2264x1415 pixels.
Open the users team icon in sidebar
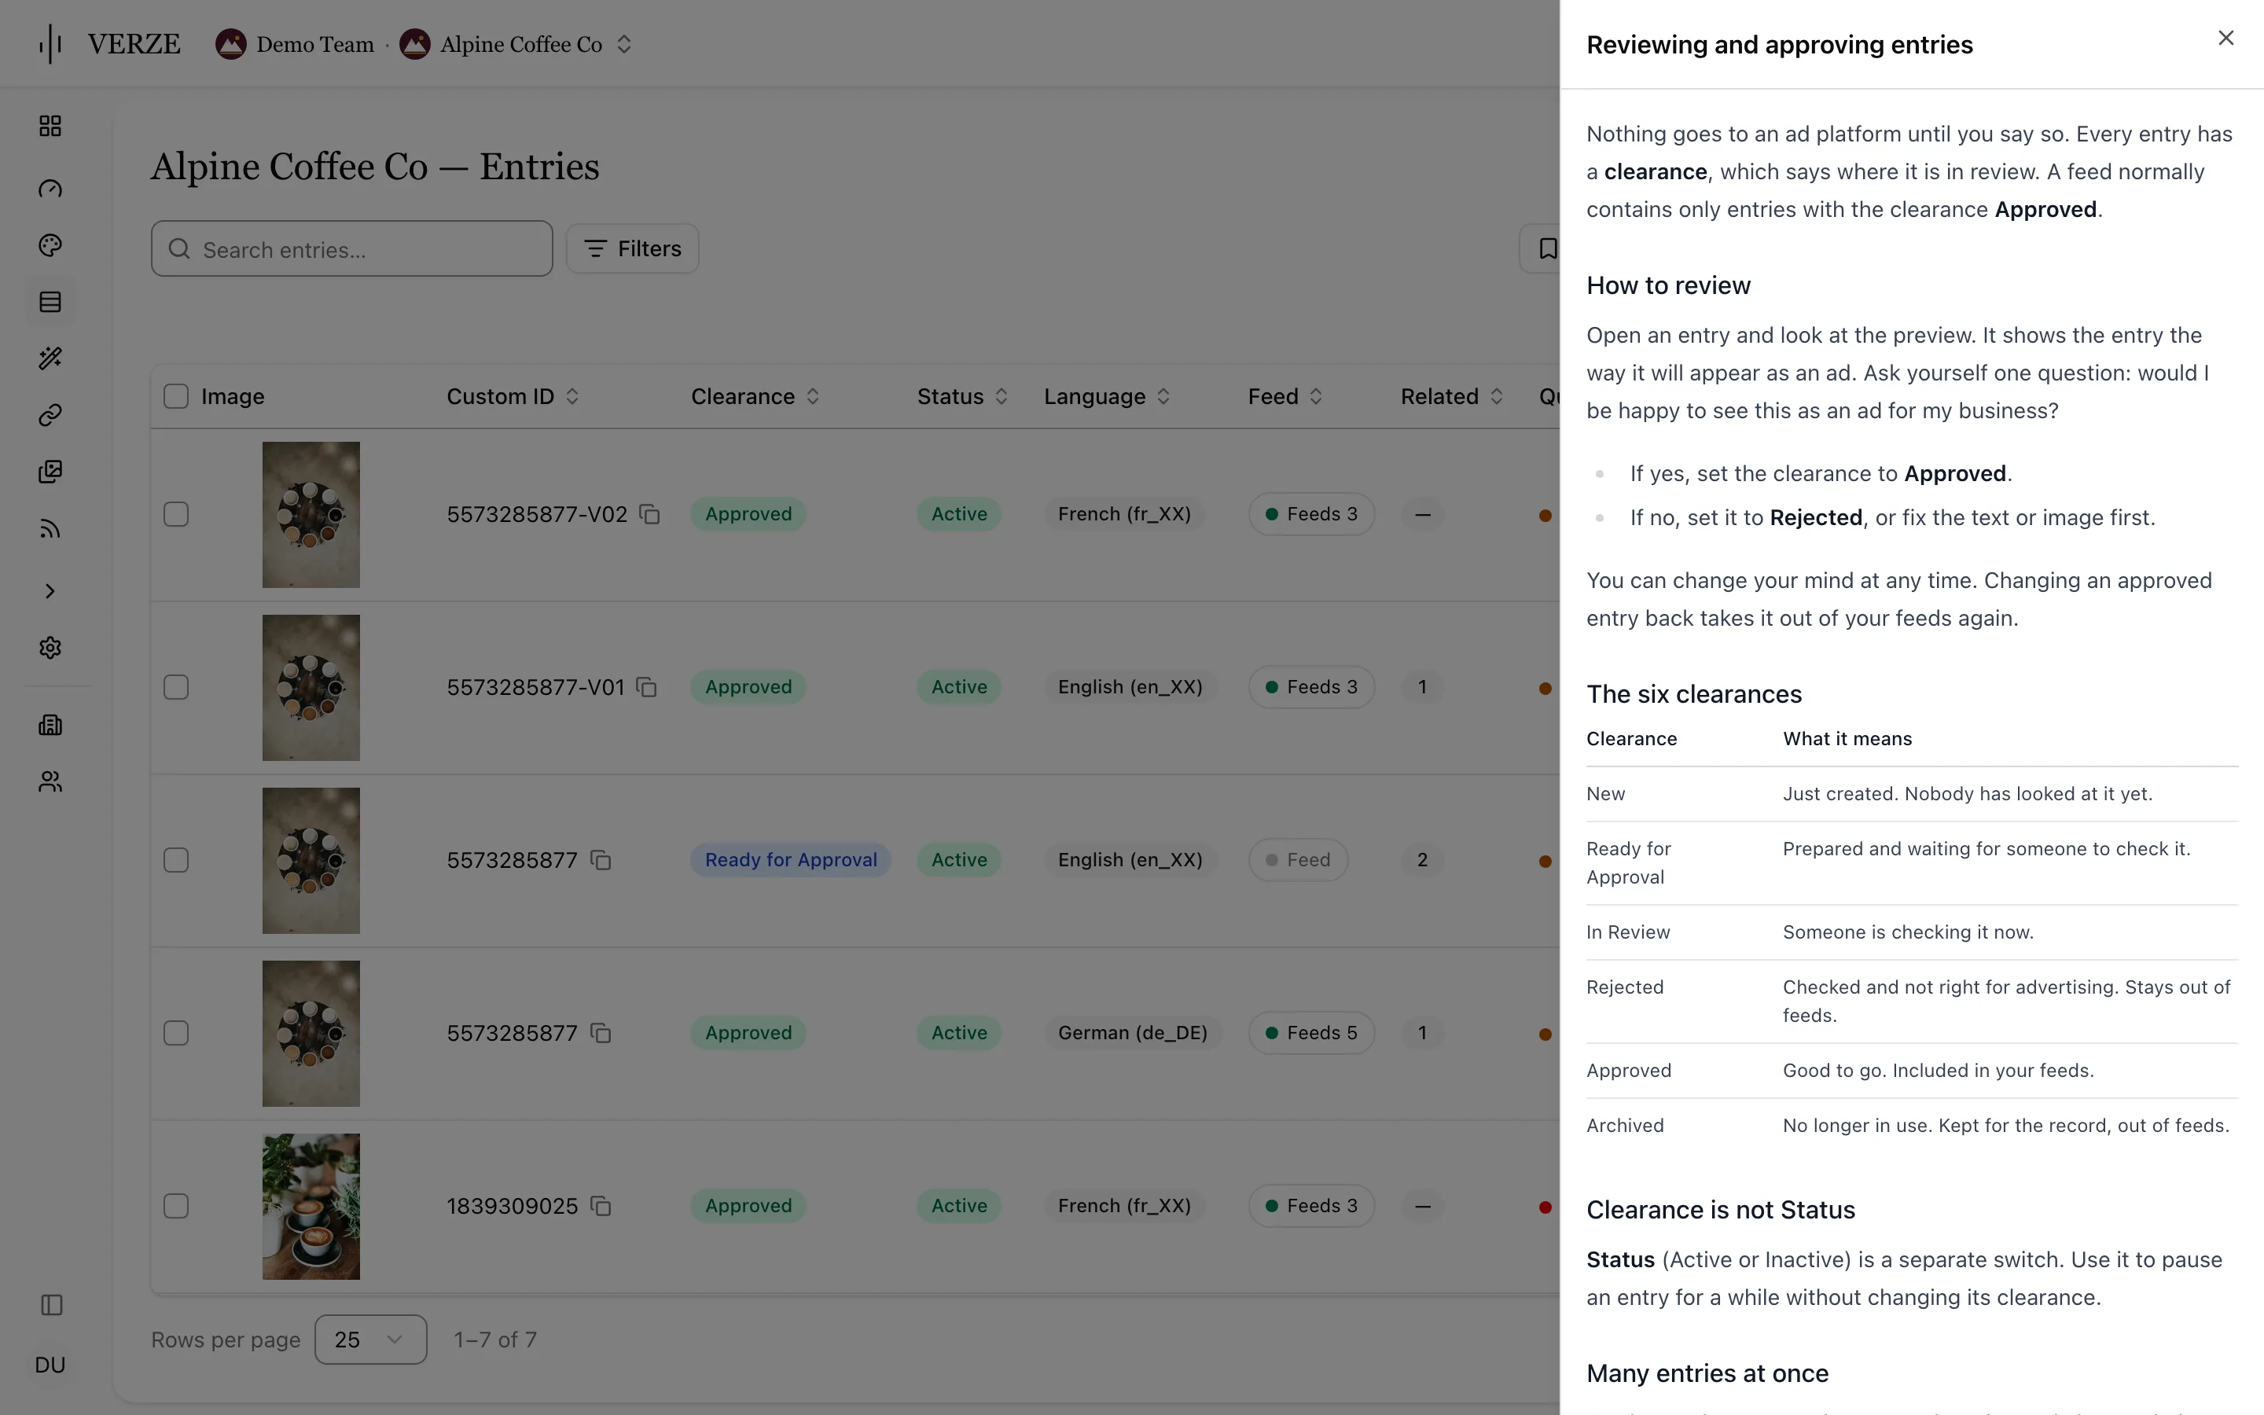point(50,781)
